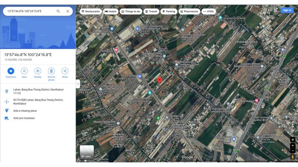This screenshot has width=298, height=167.
Task: Save this location with the bookmark icon
Action: click(x=24, y=71)
